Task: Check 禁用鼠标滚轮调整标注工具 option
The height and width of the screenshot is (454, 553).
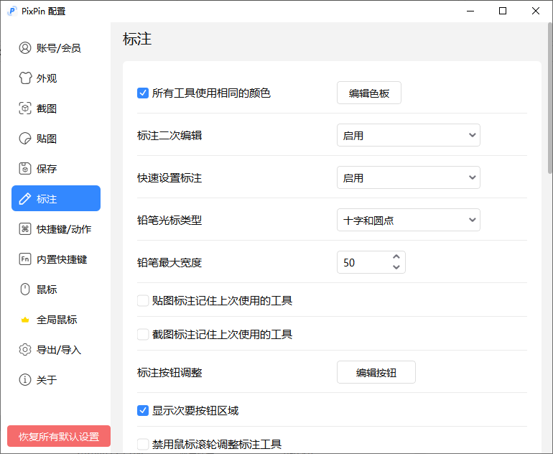Action: click(143, 444)
